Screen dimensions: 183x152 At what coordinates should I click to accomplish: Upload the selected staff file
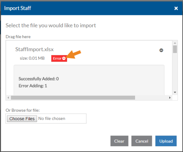tap(166, 141)
